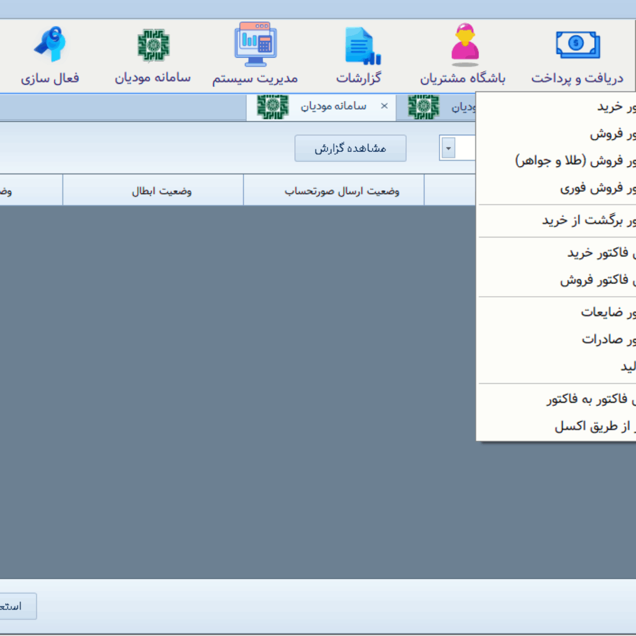
Task: Open دریافت و پرداخت money icon
Action: [577, 45]
